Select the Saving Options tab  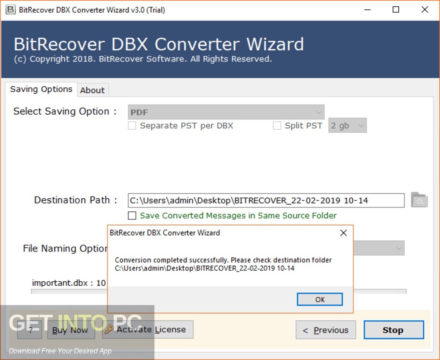pos(41,89)
